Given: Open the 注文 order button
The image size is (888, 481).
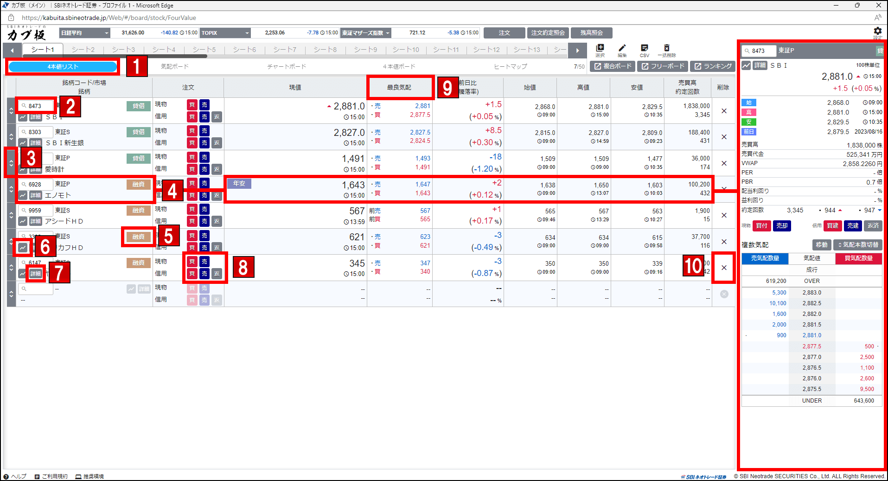Looking at the screenshot, I should pyautogui.click(x=505, y=33).
